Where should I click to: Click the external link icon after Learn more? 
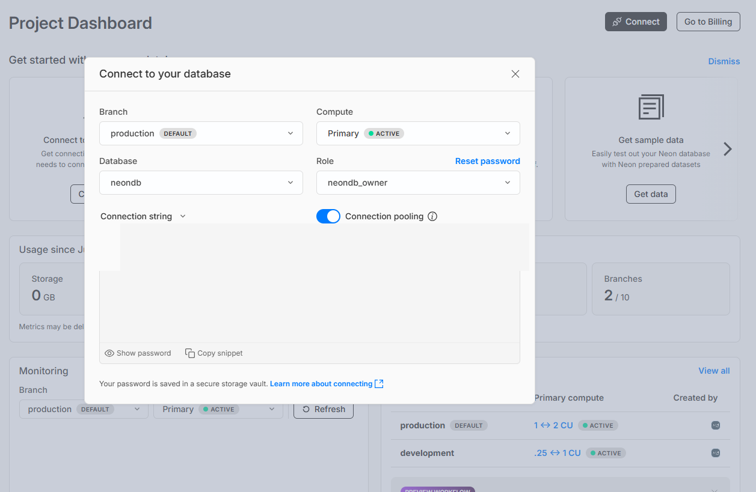379,384
